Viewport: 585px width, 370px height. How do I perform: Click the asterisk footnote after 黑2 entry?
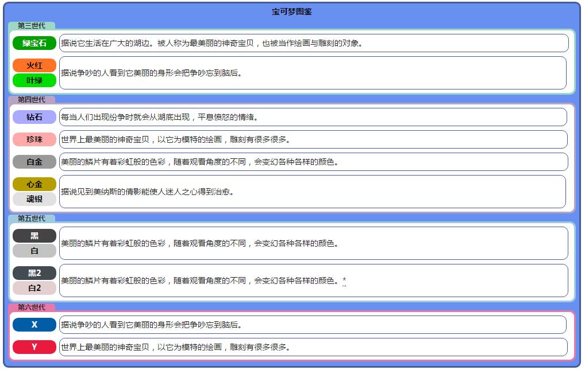(344, 280)
